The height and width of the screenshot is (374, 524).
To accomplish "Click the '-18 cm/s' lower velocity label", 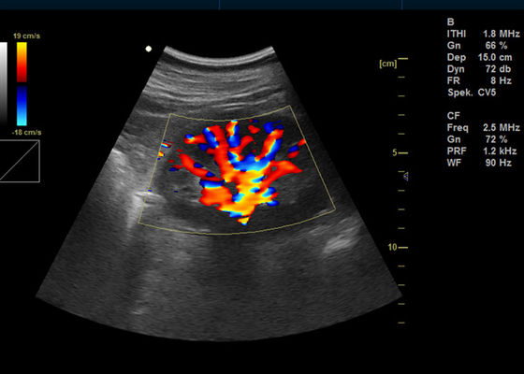I will pyautogui.click(x=26, y=133).
